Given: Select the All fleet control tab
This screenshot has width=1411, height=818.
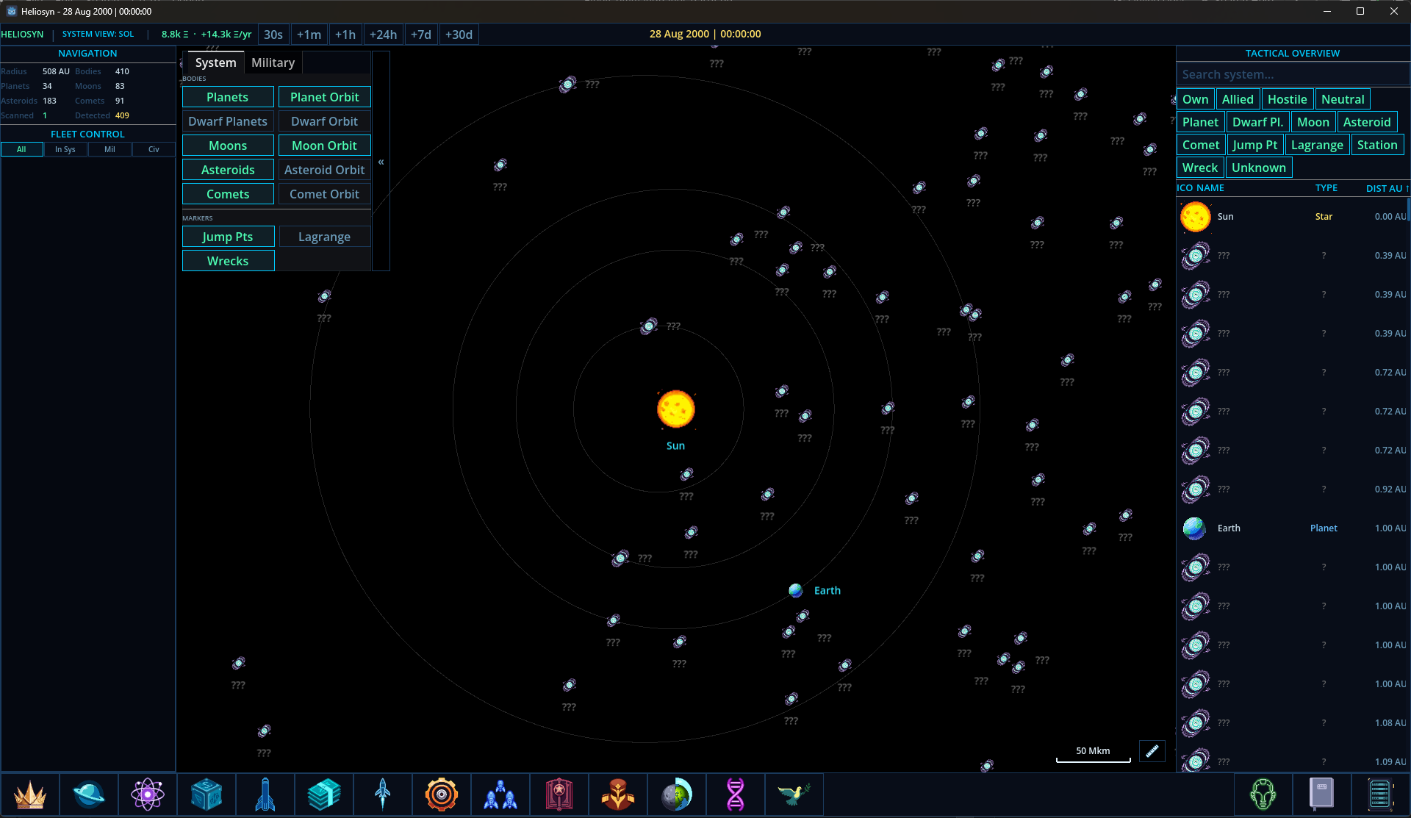Looking at the screenshot, I should click(21, 149).
